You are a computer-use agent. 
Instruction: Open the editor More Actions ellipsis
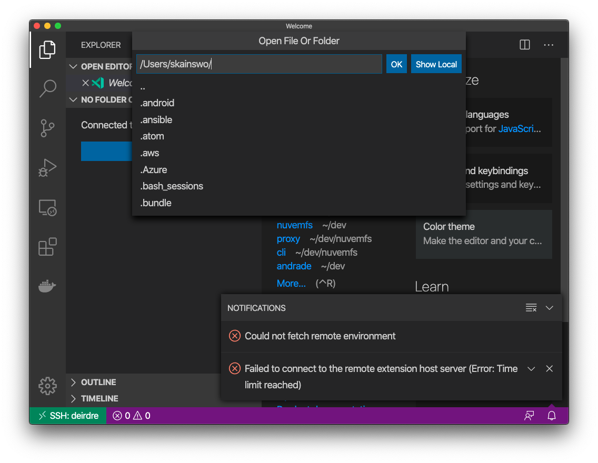coord(549,45)
